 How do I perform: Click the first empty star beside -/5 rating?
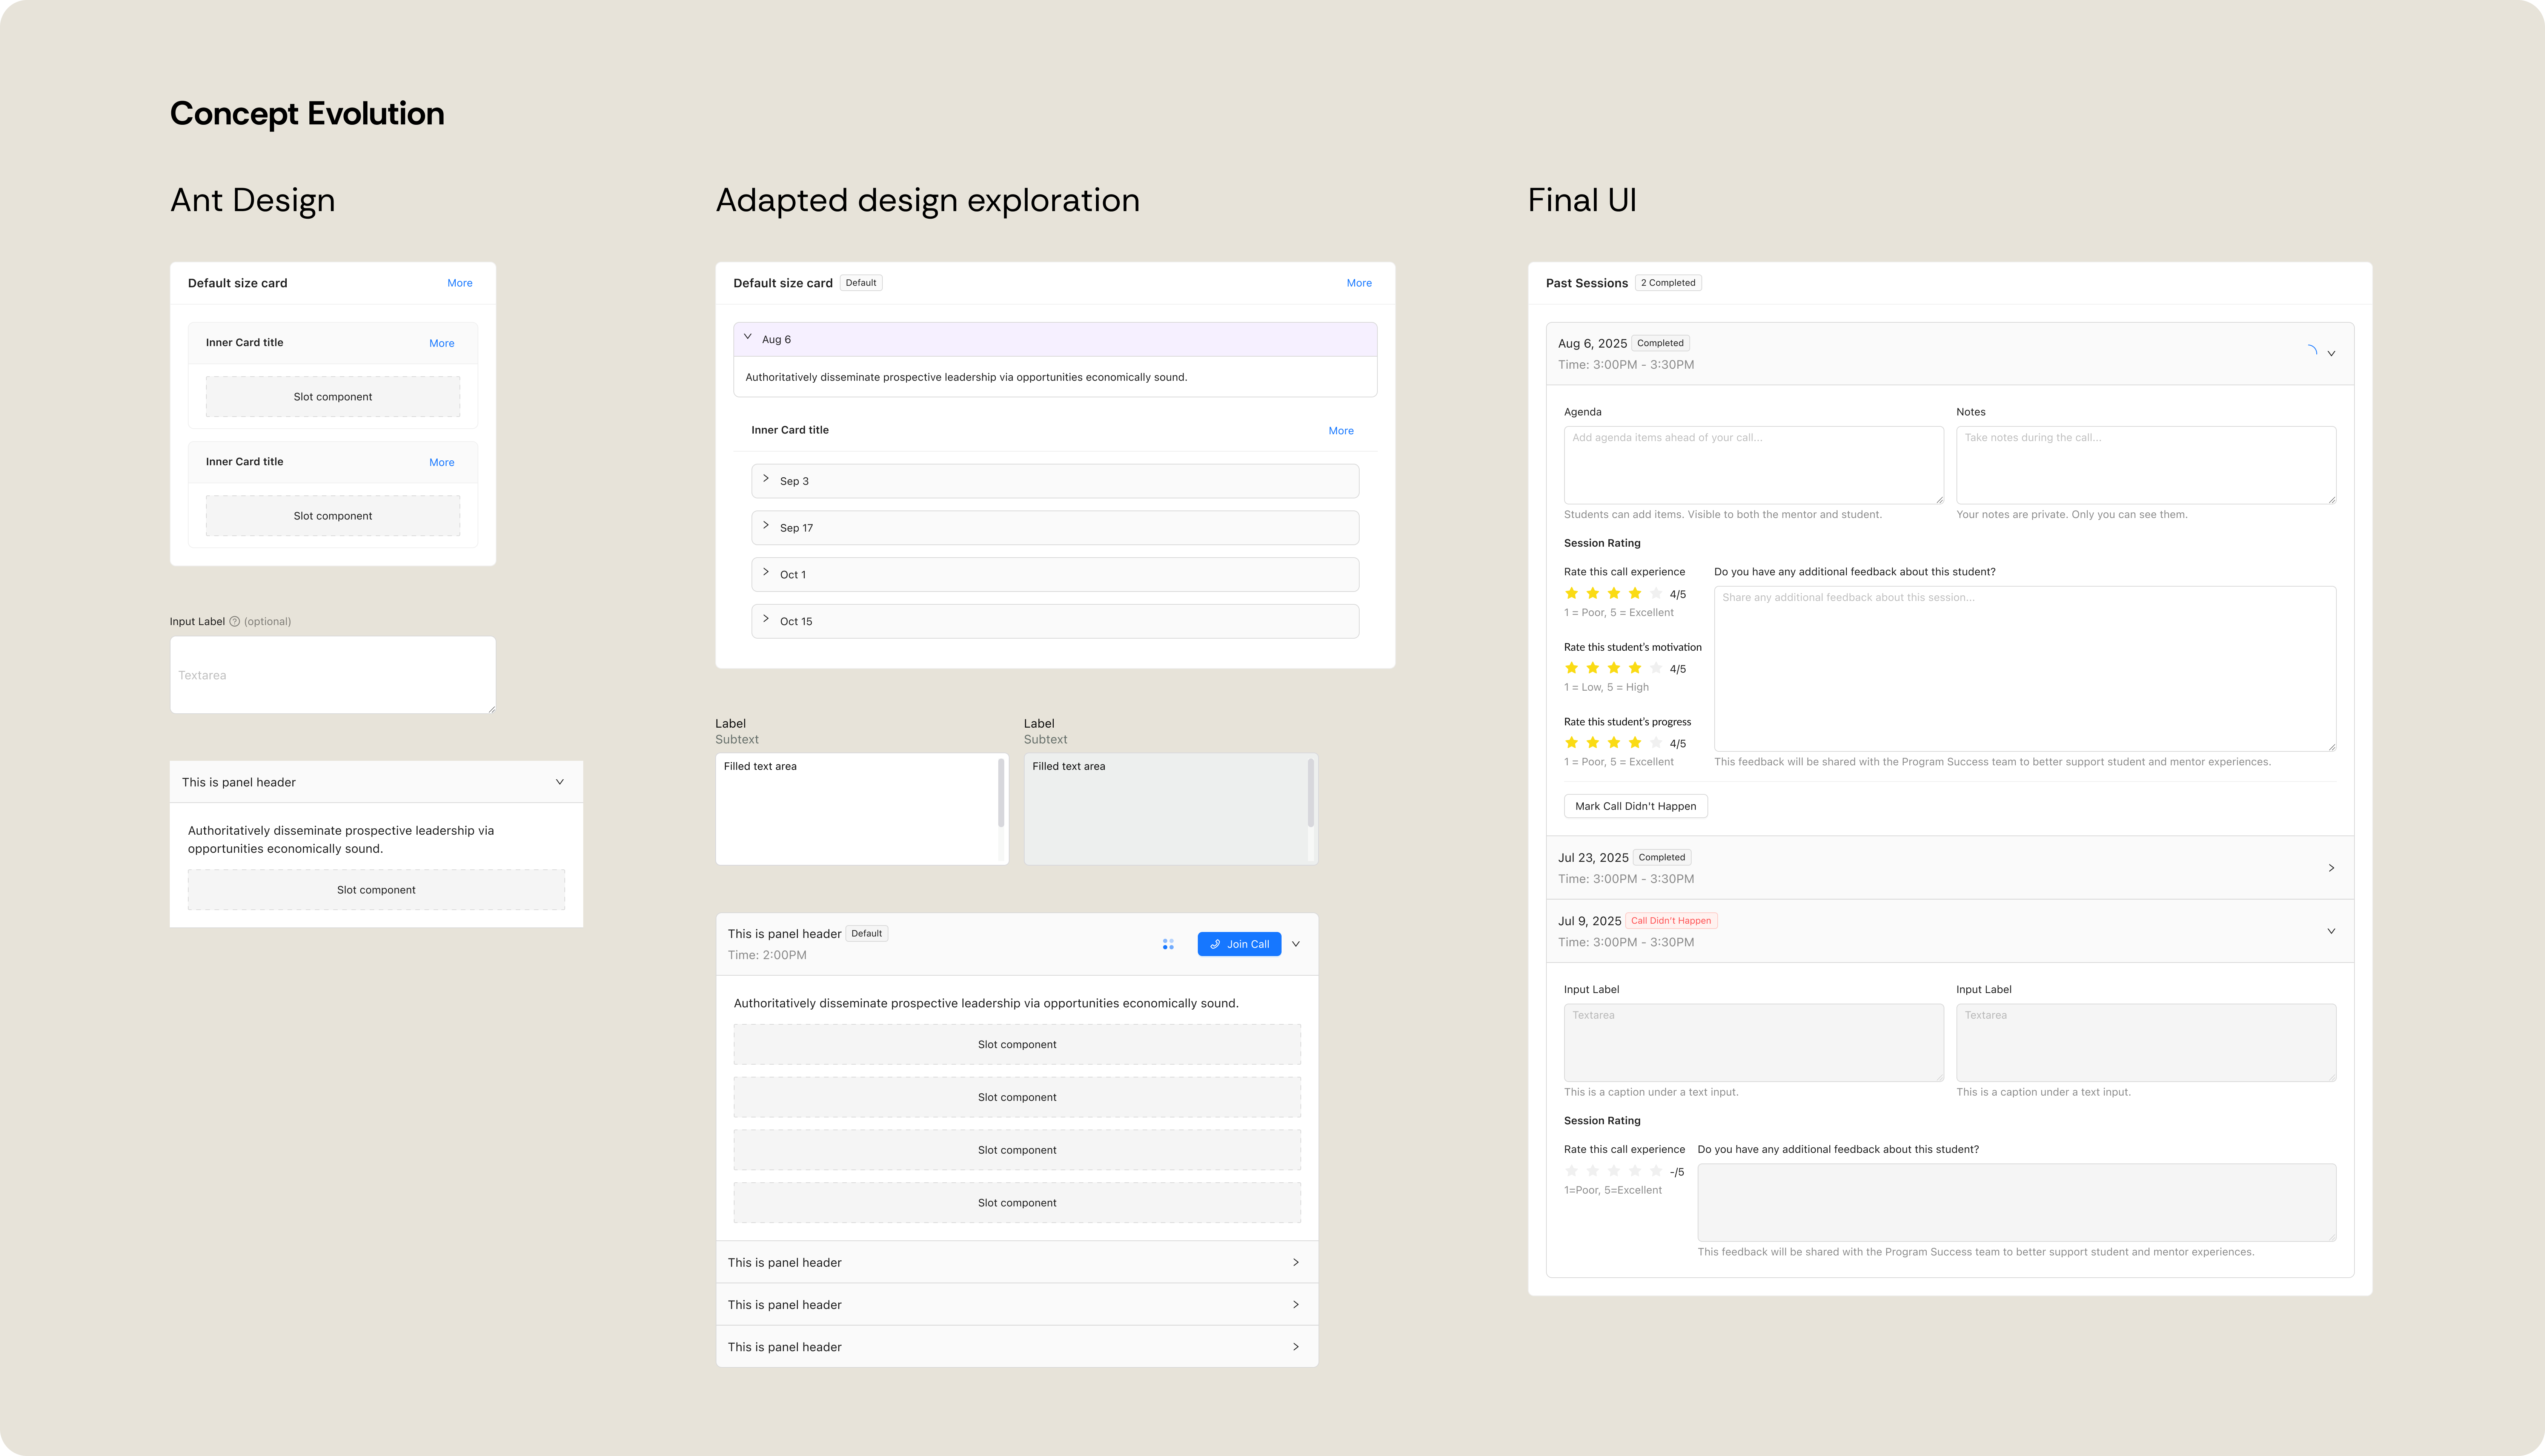point(1572,1171)
